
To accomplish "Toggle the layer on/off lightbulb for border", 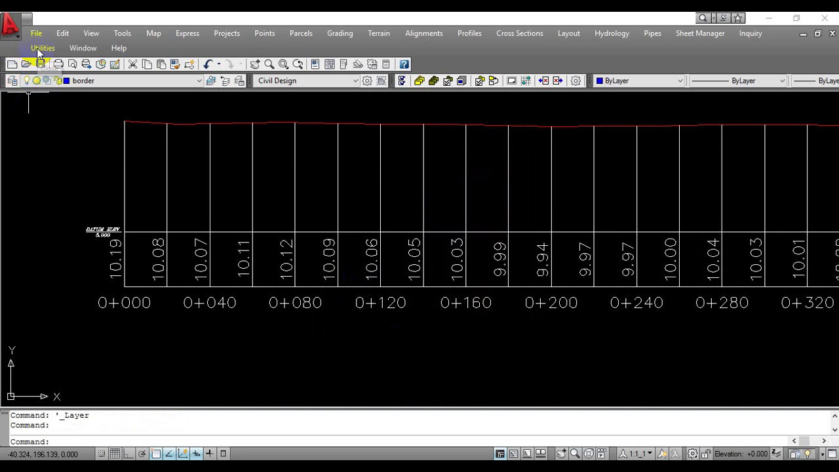I will (27, 81).
